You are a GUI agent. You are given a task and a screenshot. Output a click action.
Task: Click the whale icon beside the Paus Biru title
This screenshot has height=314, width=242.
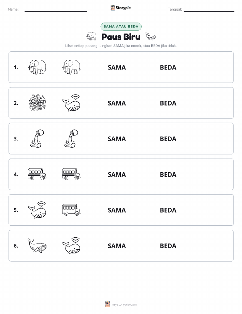[x=151, y=36]
